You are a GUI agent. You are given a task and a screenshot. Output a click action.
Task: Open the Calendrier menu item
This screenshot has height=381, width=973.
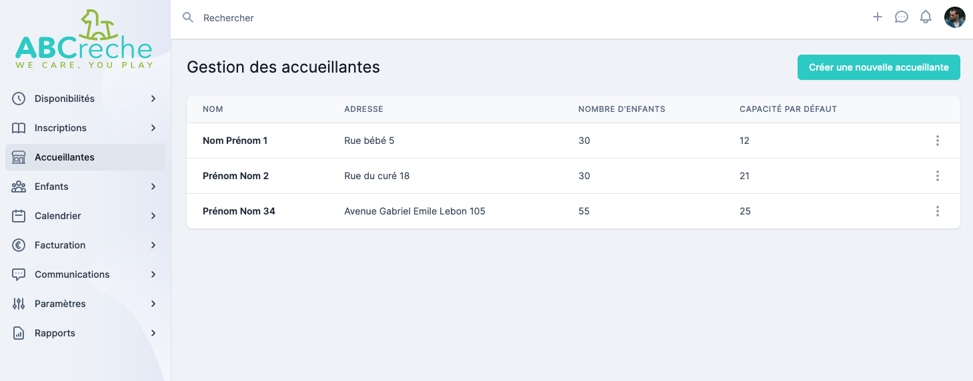[58, 216]
